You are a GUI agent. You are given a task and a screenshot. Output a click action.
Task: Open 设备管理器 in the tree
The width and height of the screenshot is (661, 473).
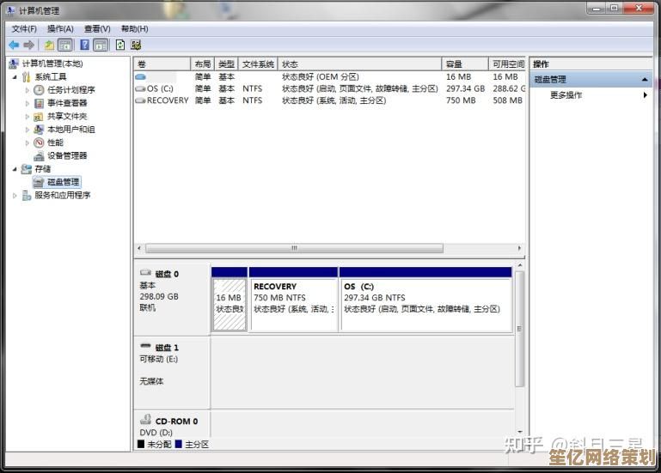click(x=67, y=155)
